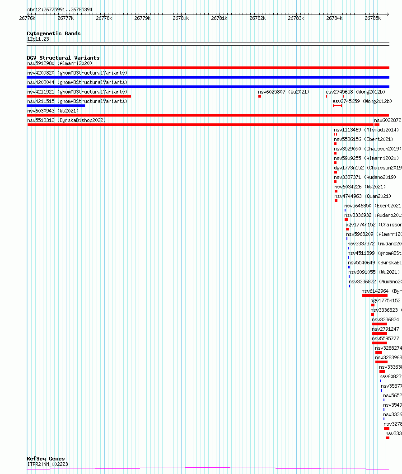
Task: Click the Cytogenetic Bands track title
Action: 54,33
